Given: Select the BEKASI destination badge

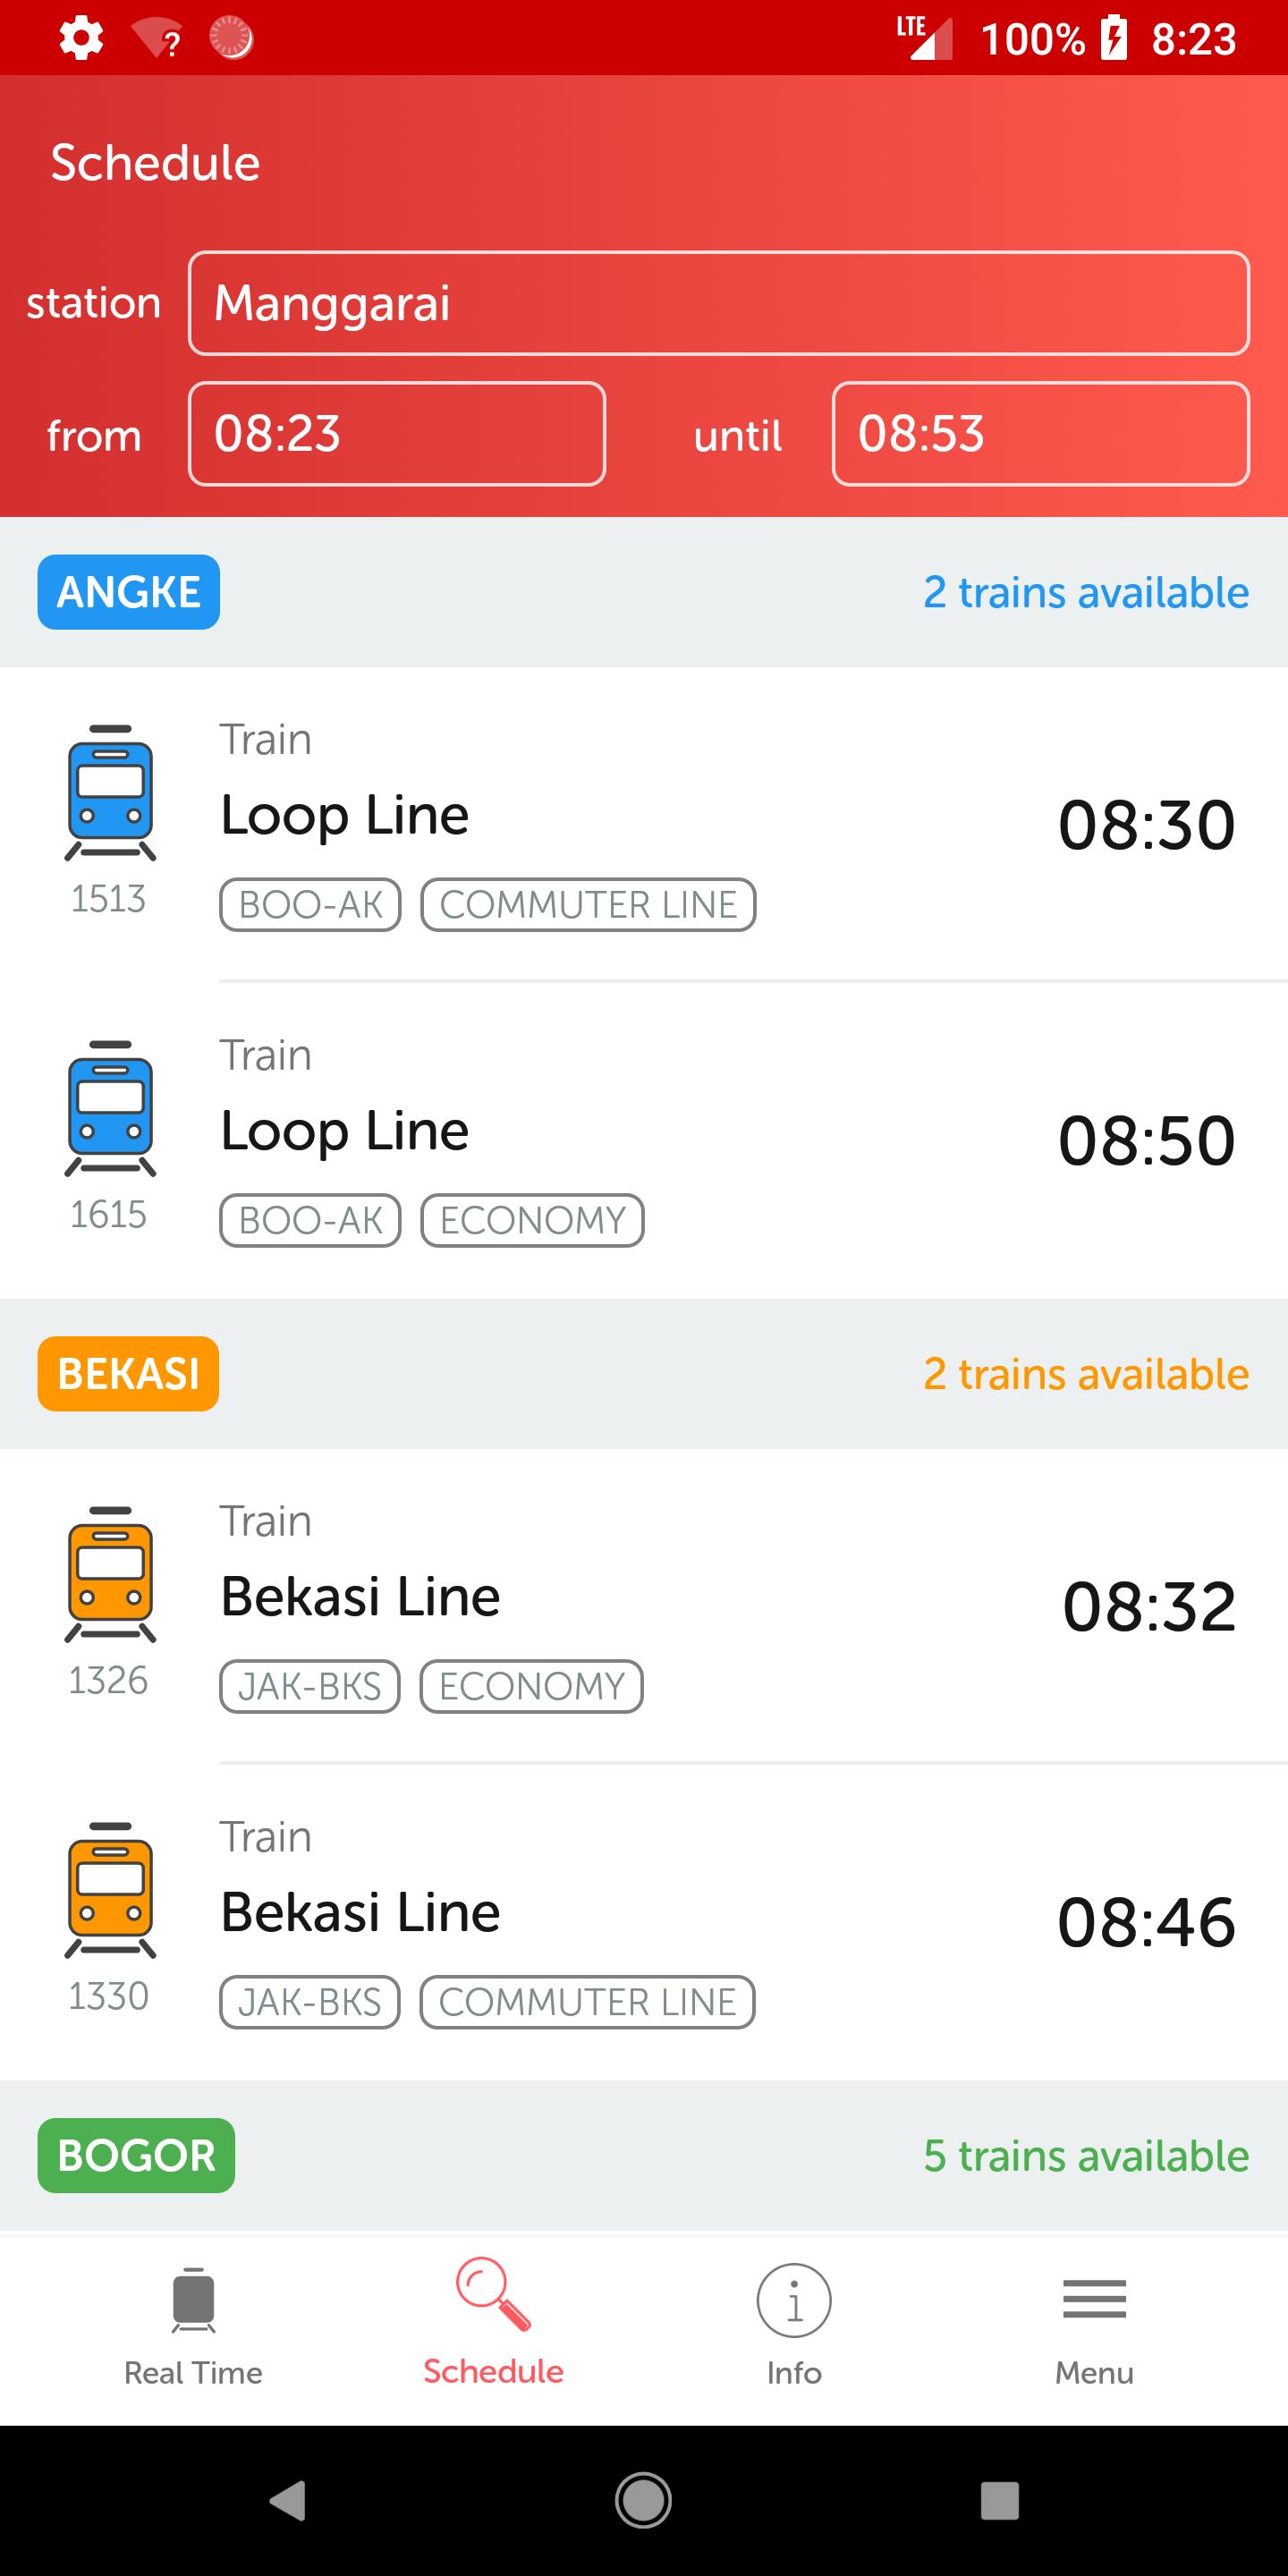Looking at the screenshot, I should tap(129, 1374).
